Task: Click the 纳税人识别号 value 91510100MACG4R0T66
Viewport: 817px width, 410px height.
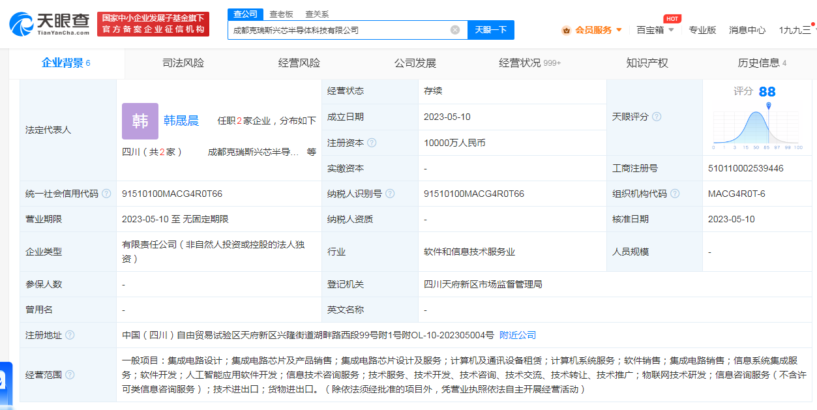Action: coord(474,194)
